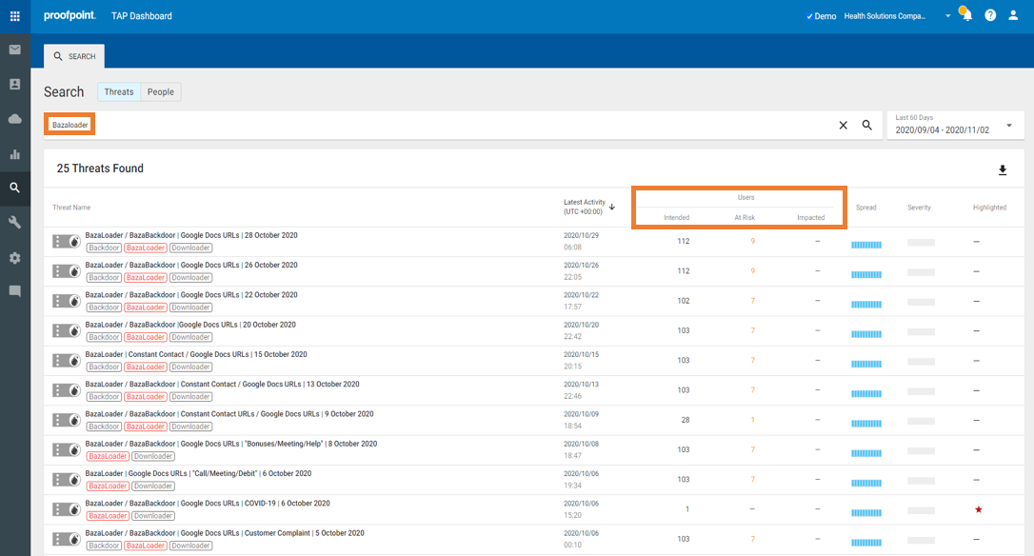Image resolution: width=1034 pixels, height=556 pixels.
Task: Open the BazaLoader 26 October 2020 threat
Action: click(x=191, y=265)
